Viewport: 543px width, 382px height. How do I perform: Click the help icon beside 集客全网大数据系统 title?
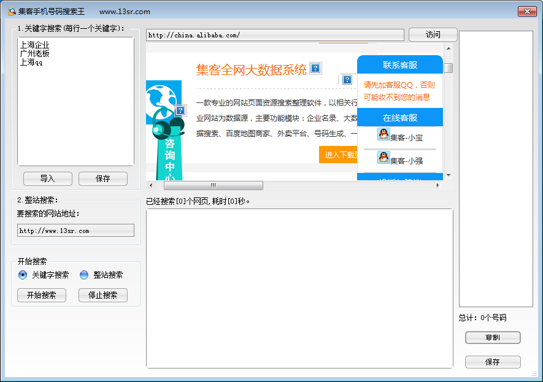click(315, 68)
